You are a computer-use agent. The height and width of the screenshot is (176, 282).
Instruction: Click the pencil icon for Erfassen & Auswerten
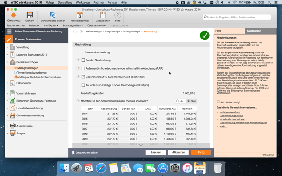(x=9, y=39)
